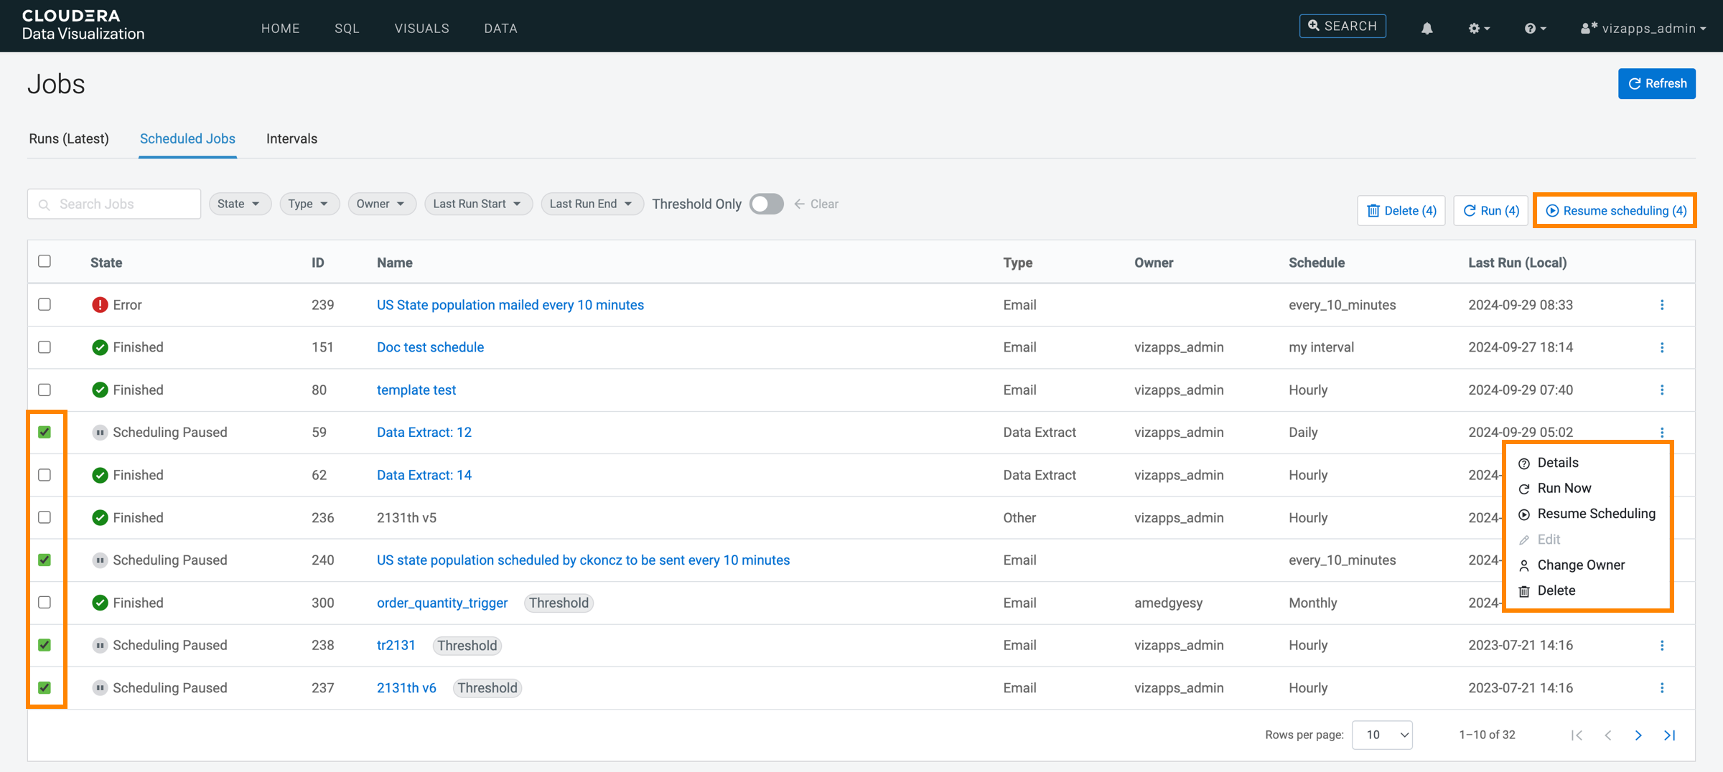Expand the State filter dropdown
This screenshot has height=772, width=1723.
coord(239,204)
